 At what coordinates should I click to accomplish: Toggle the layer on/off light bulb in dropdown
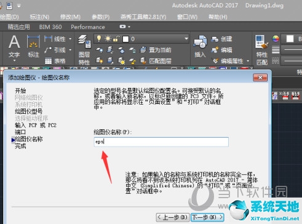pyautogui.click(x=99, y=39)
